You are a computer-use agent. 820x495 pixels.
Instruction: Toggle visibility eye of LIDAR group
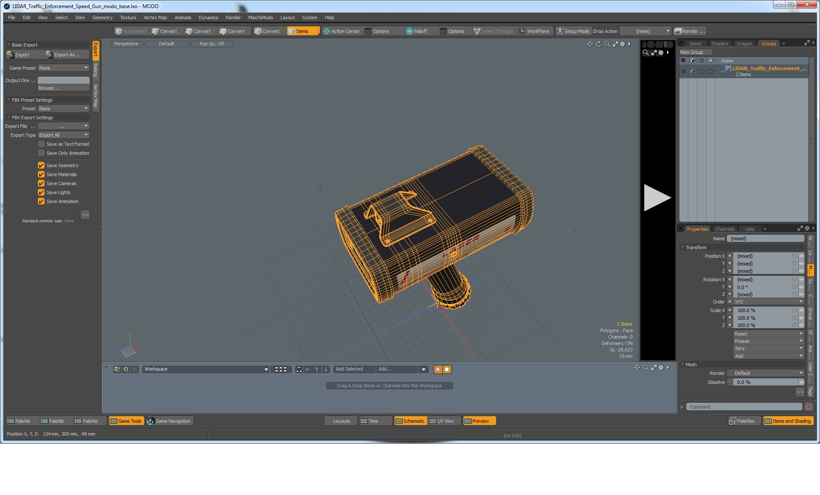(683, 71)
